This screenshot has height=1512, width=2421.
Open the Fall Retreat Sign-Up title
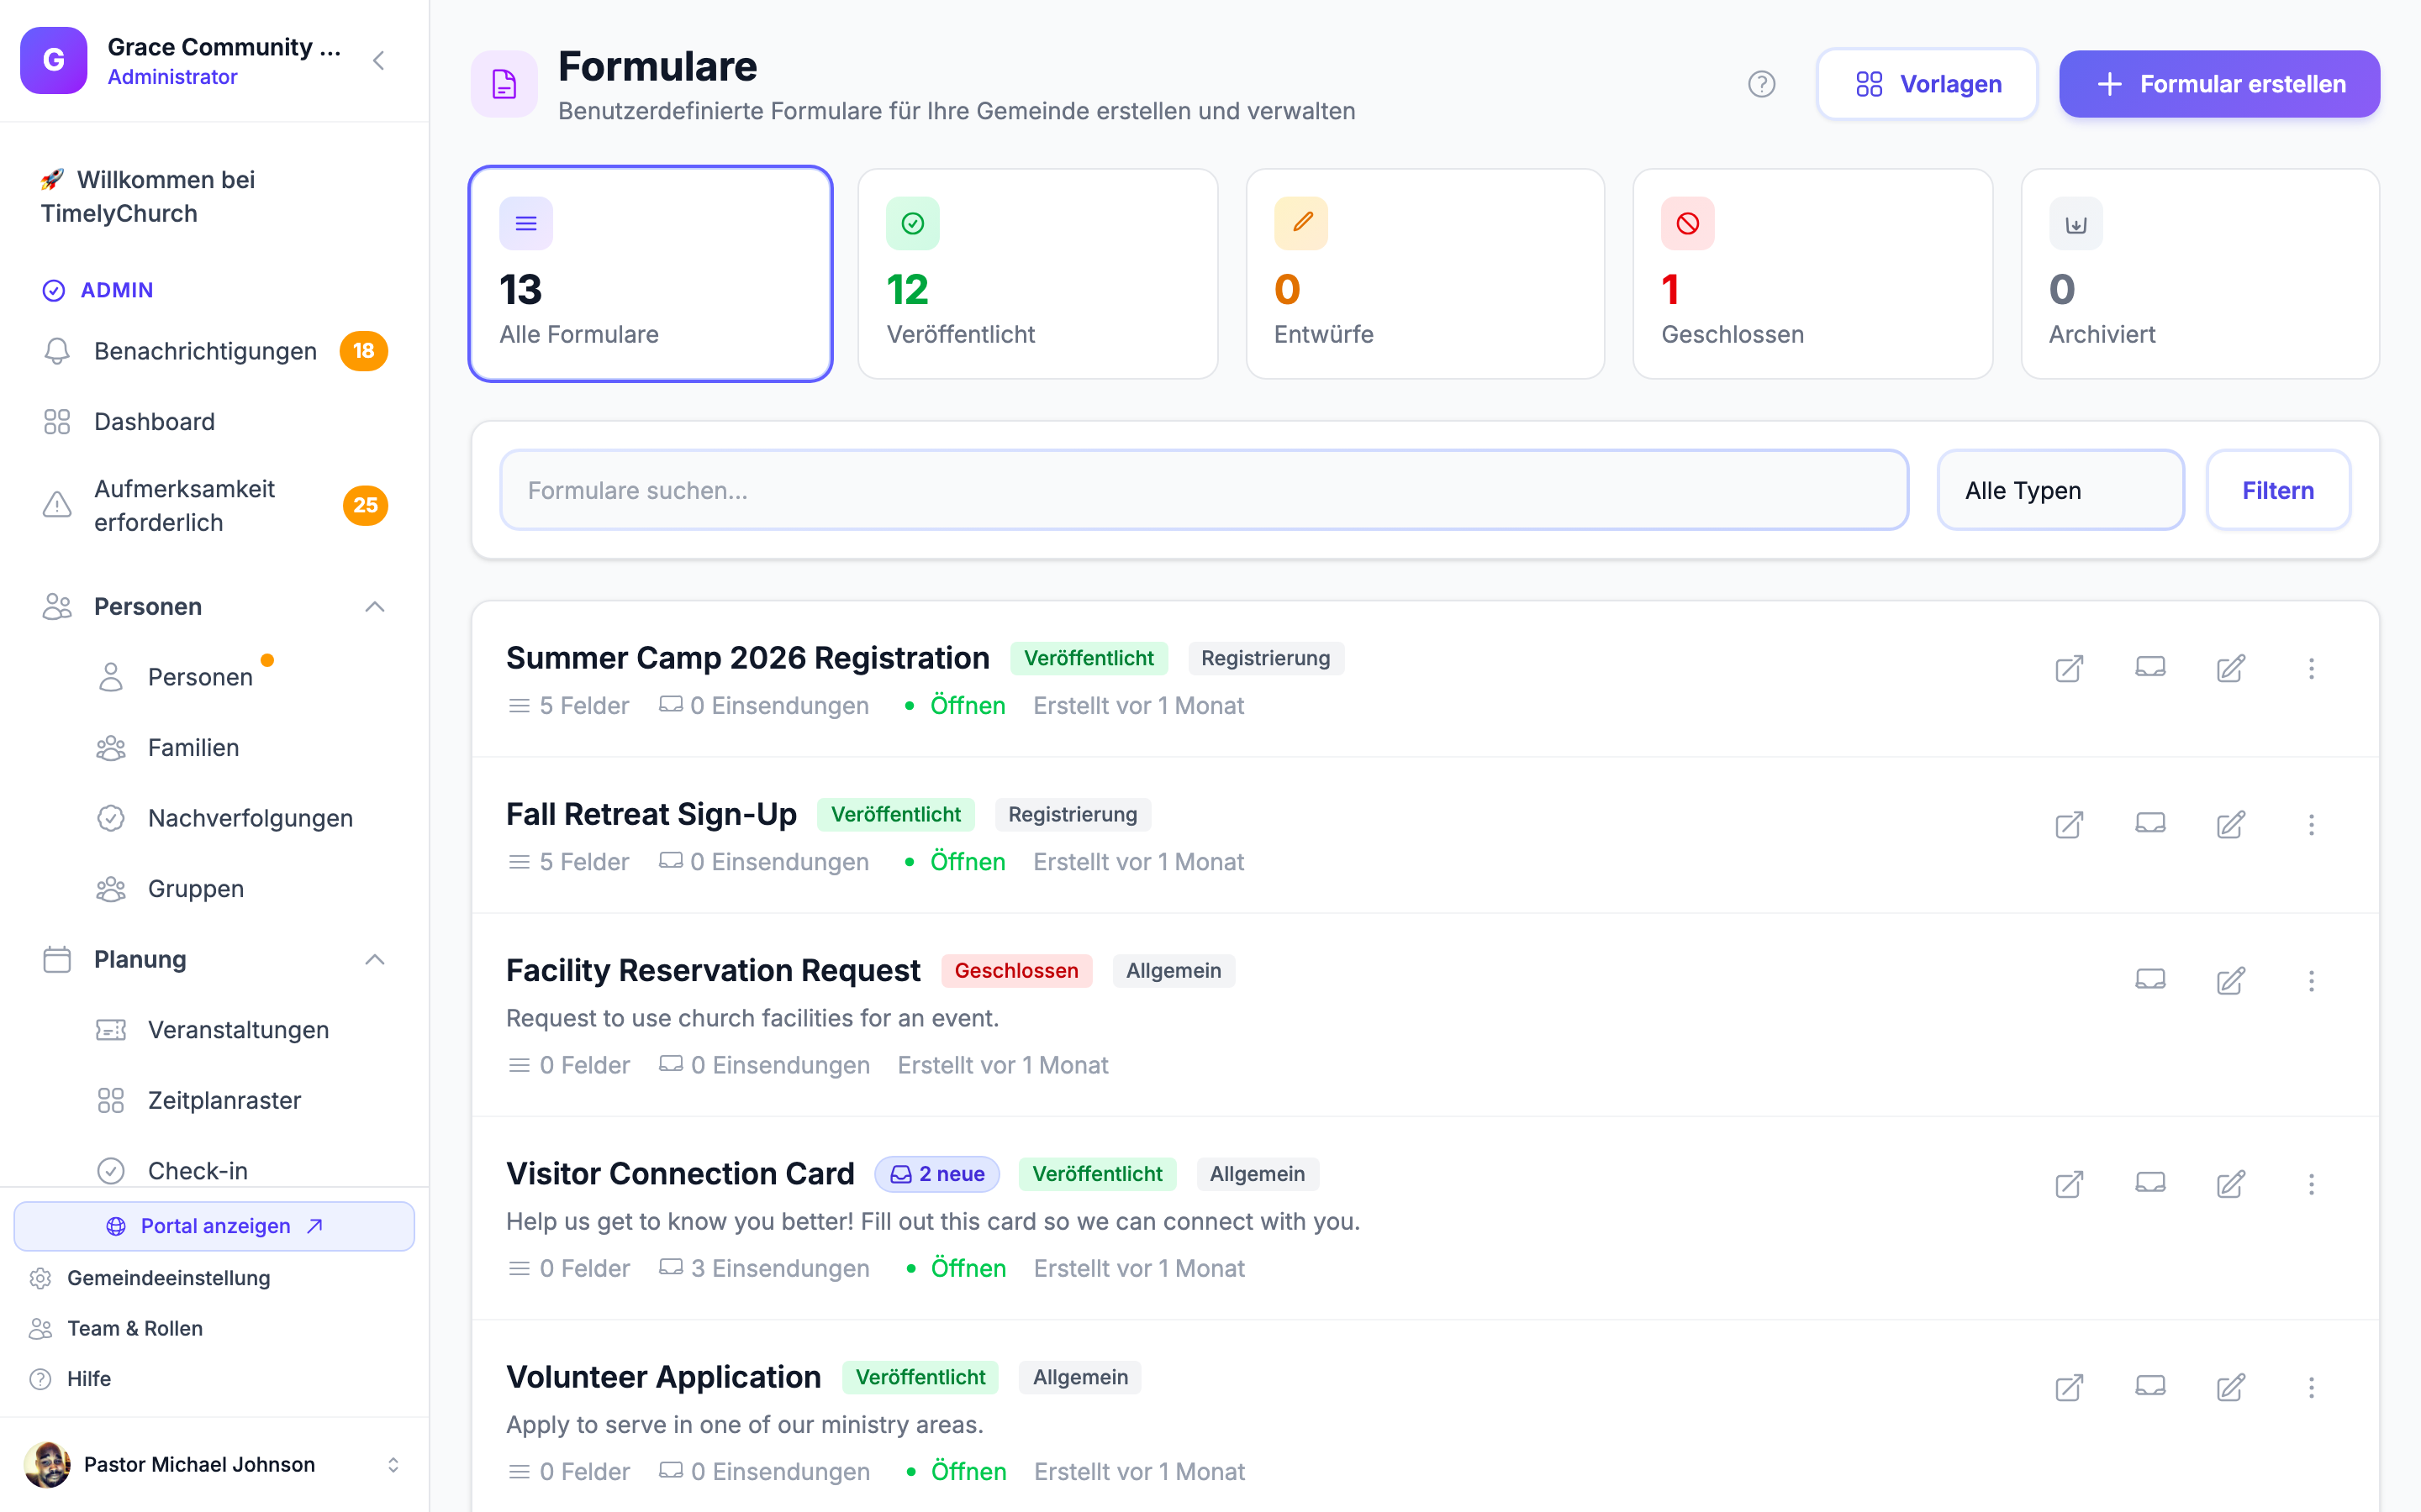[651, 814]
